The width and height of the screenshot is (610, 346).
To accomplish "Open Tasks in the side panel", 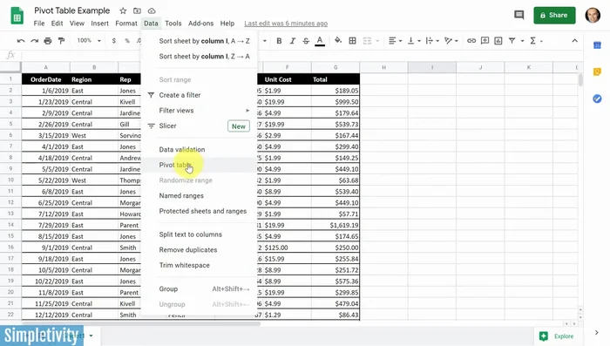I will [597, 98].
